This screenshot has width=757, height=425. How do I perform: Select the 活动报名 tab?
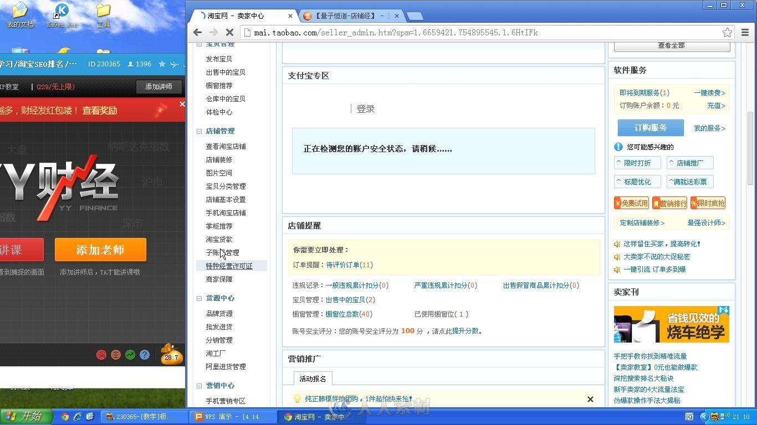pyautogui.click(x=313, y=379)
